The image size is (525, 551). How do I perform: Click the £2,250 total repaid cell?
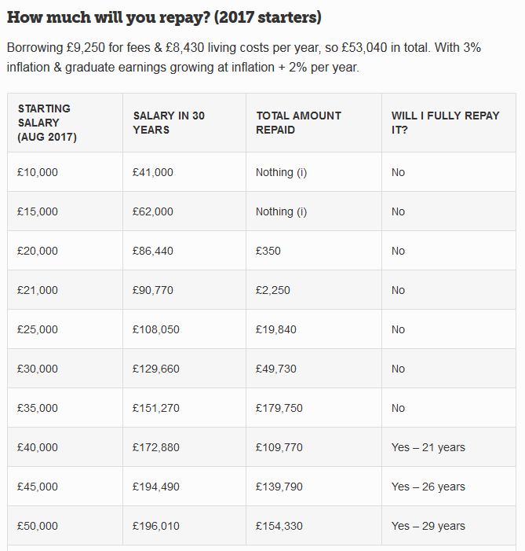pyautogui.click(x=314, y=290)
